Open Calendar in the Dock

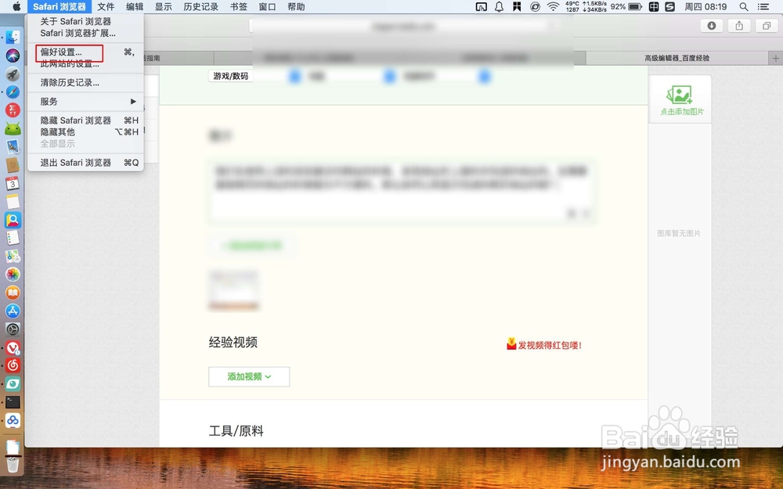point(13,183)
